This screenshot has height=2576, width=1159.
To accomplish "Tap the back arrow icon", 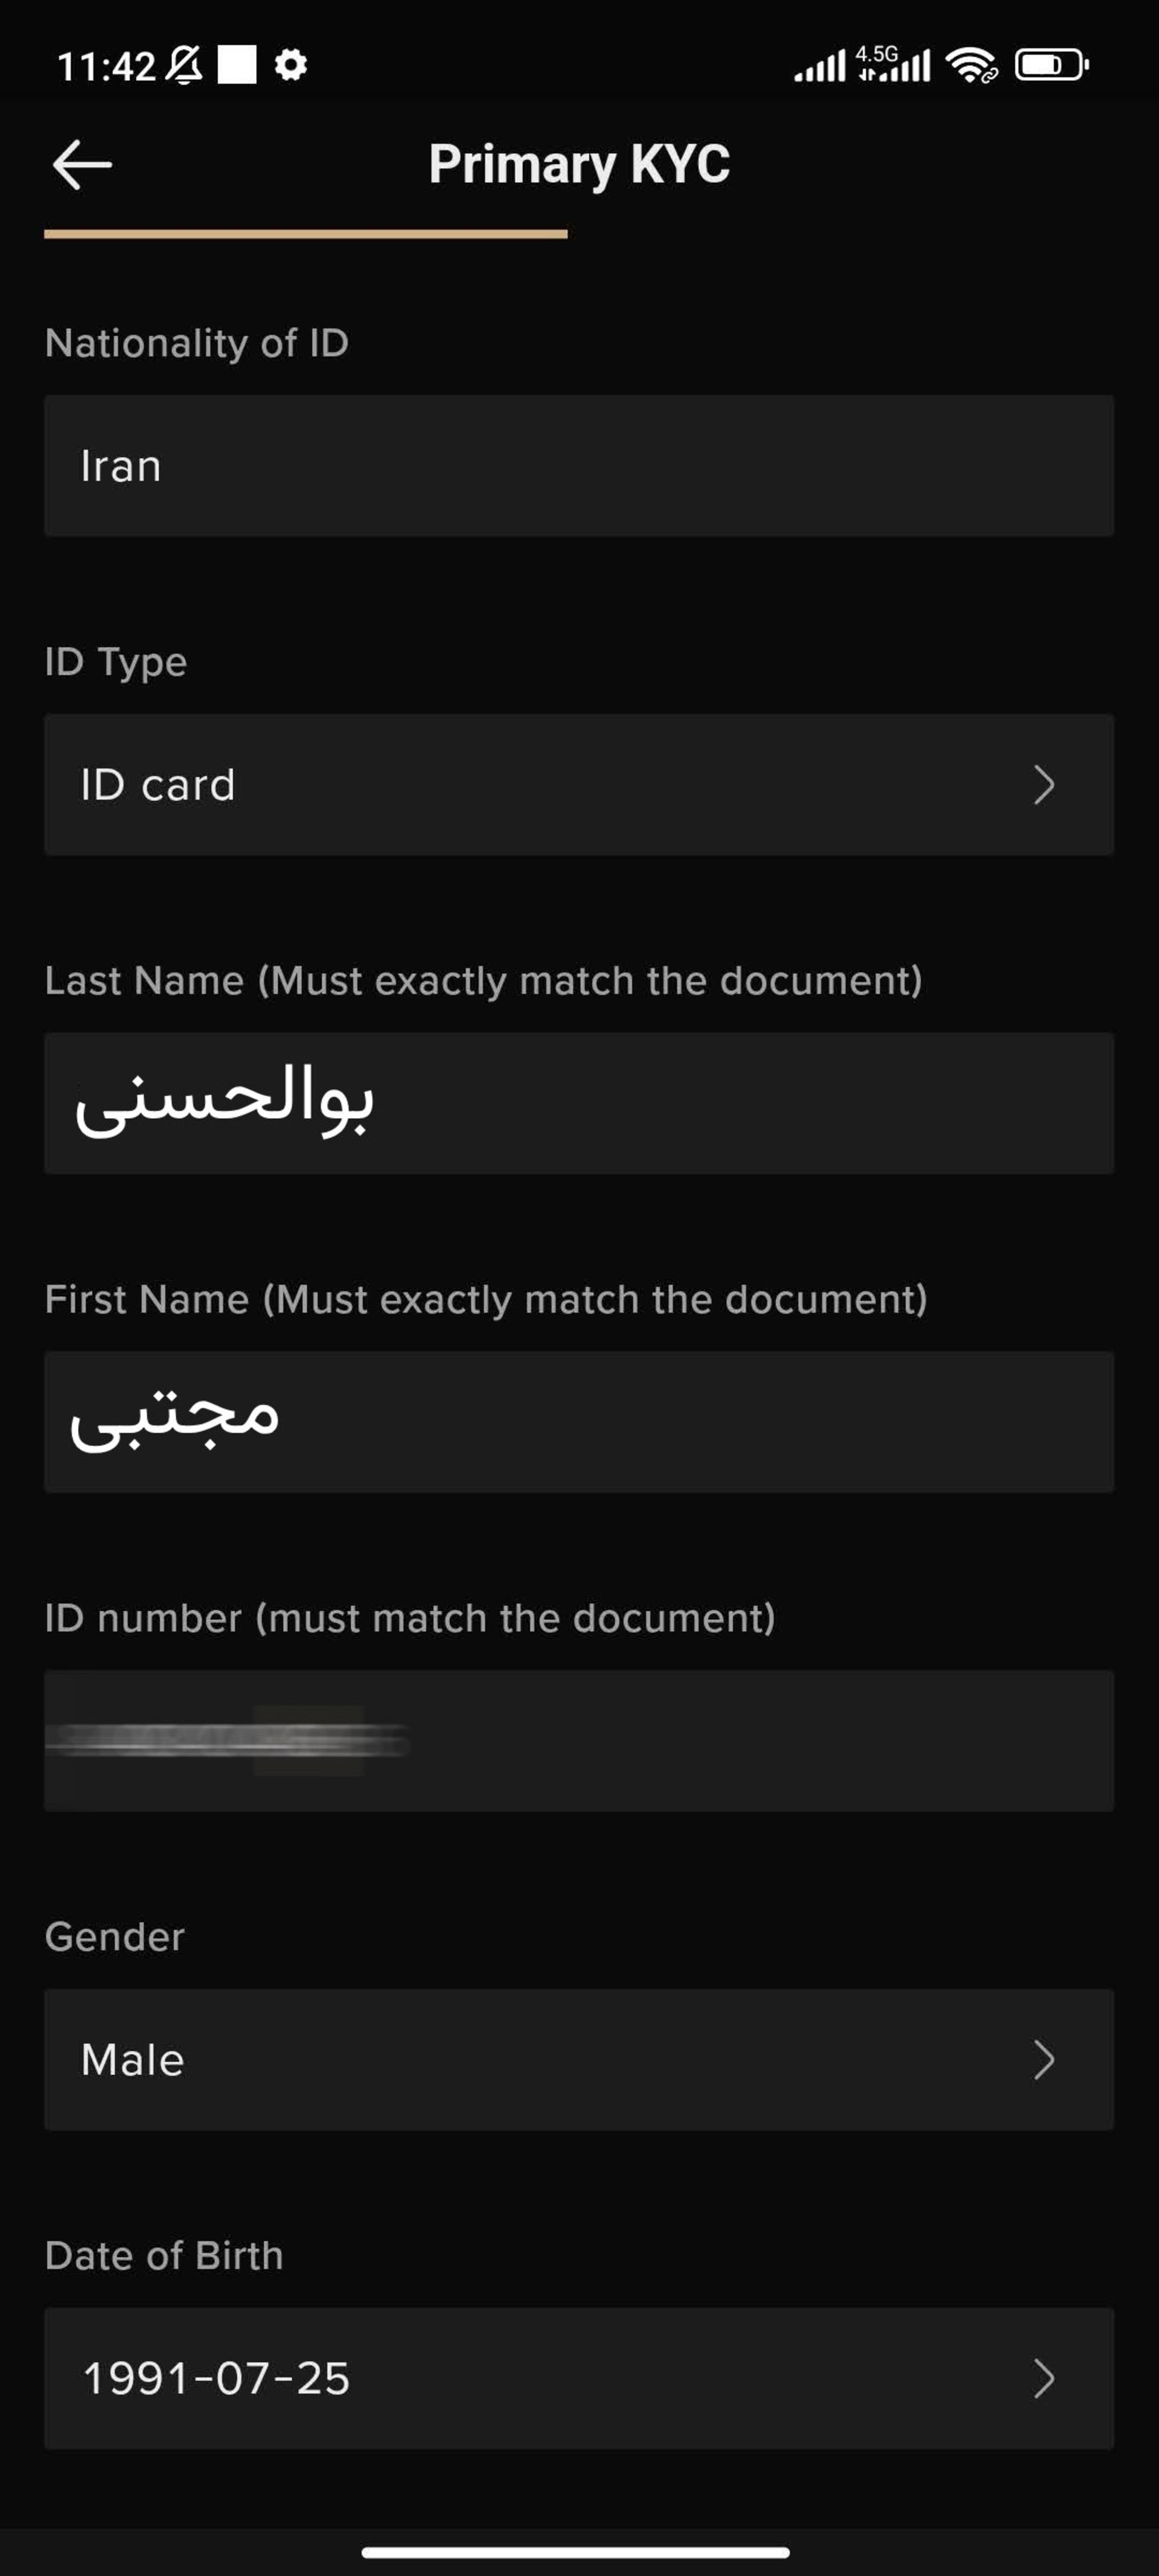I will tap(82, 163).
